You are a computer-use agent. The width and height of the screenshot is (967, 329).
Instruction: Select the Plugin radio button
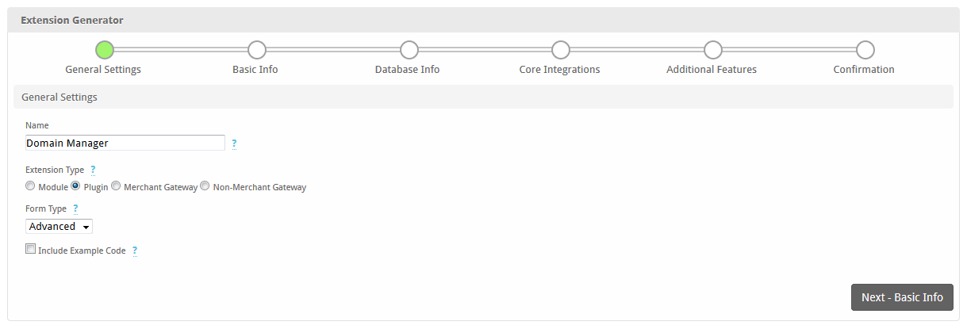point(75,186)
